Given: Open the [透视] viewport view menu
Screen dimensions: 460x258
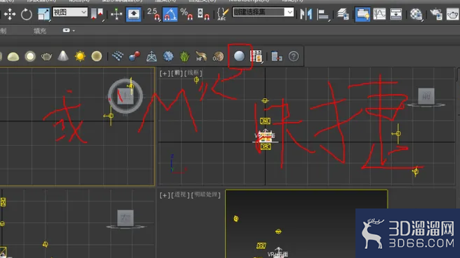Looking at the screenshot, I should (x=180, y=195).
